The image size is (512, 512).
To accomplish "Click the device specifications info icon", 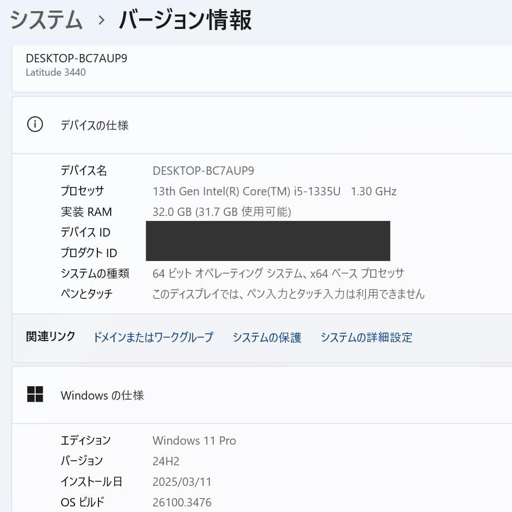I will click(x=35, y=125).
